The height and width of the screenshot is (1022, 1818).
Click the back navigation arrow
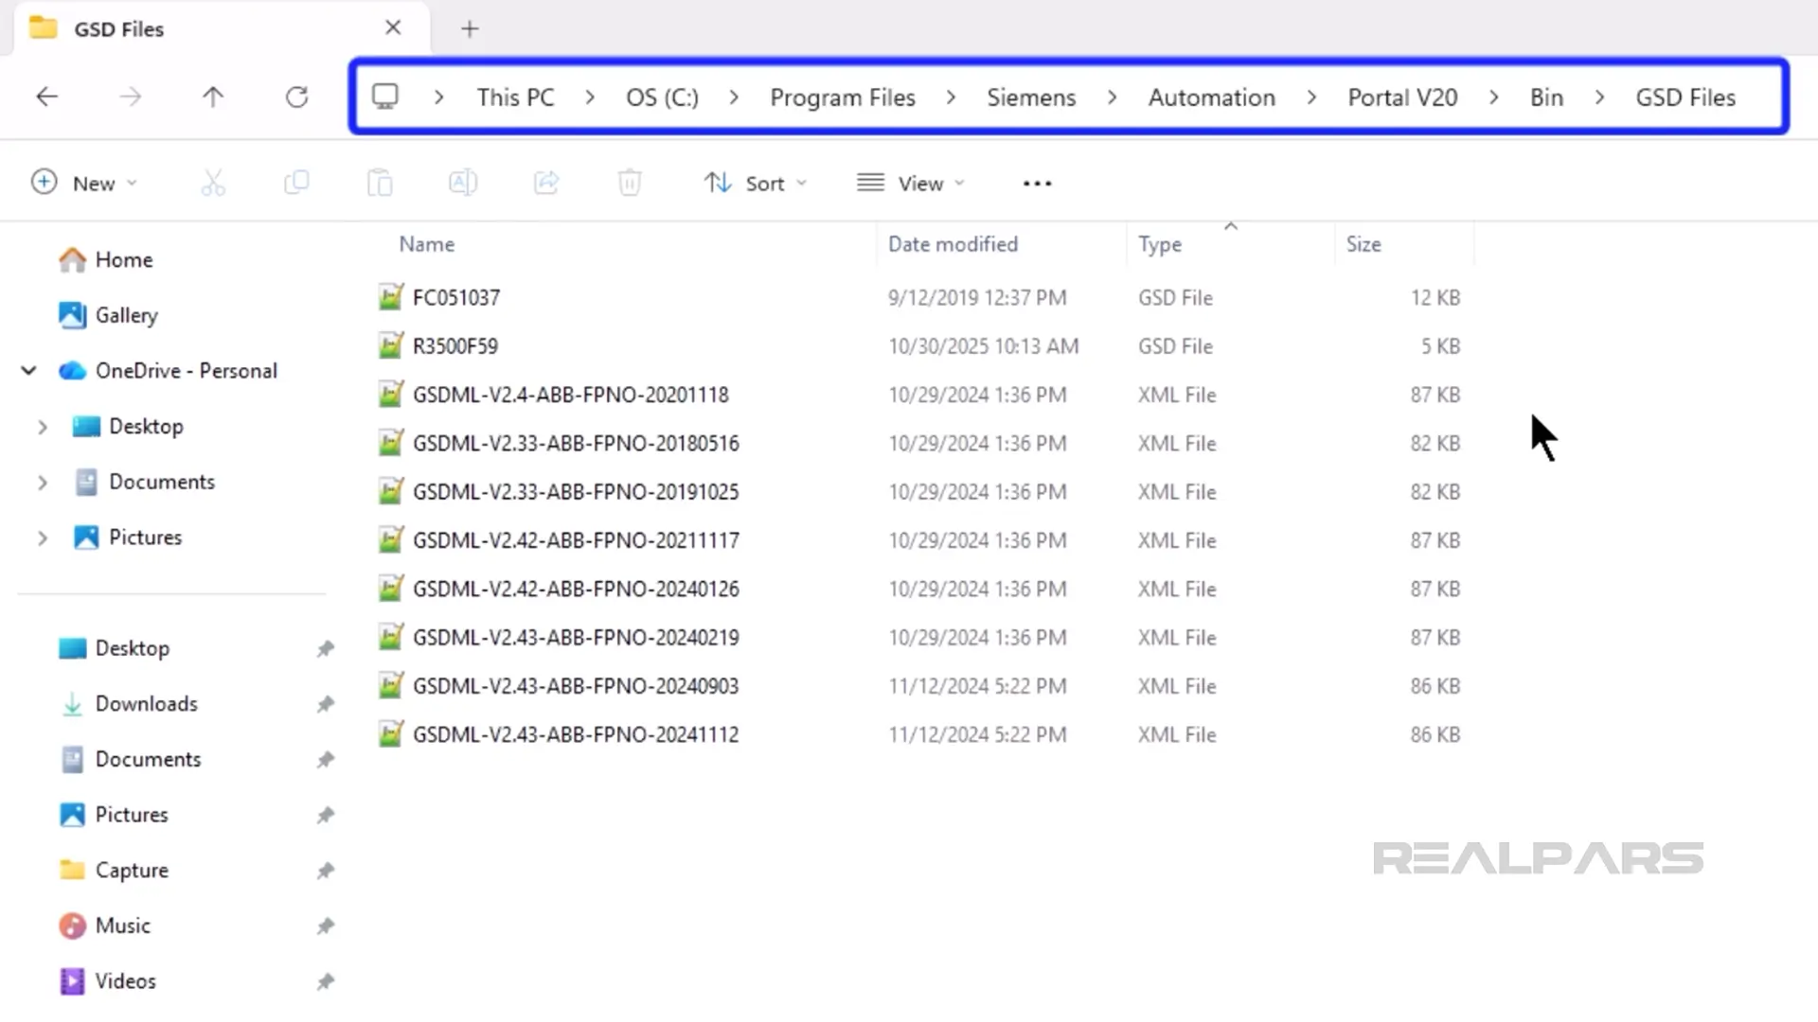pos(46,96)
